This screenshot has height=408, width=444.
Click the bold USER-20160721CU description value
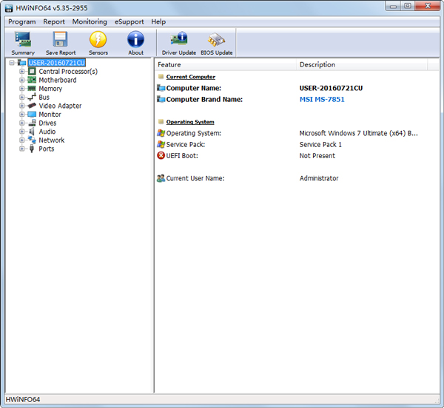(x=331, y=88)
